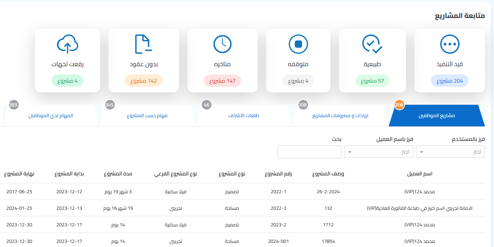Screen dimensions: 494x247
Task: Click the 2023-12-13 start date cell
Action: click(x=69, y=208)
